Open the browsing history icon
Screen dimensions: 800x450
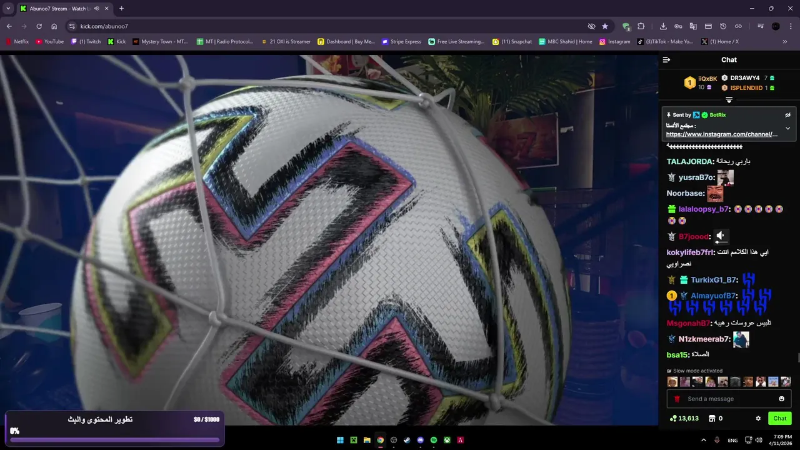click(723, 26)
